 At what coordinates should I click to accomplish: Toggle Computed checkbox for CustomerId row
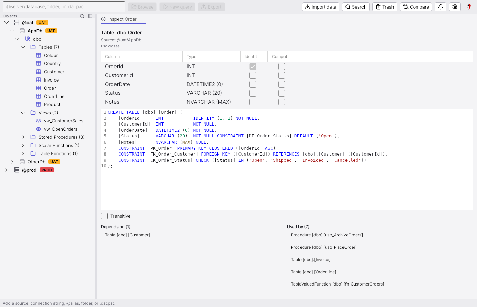282,75
